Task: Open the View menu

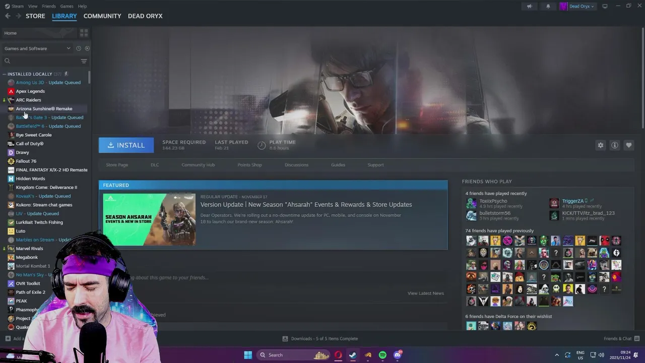Action: [x=33, y=6]
